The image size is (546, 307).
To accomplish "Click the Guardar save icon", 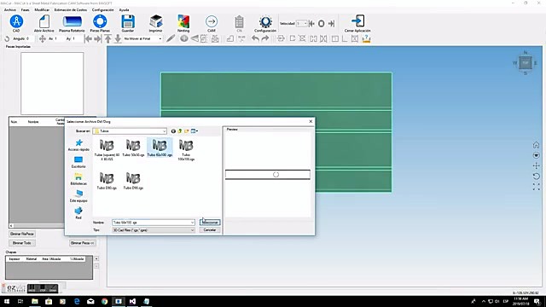I will 128,22.
